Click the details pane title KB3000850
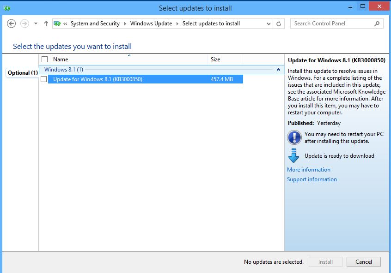 tap(336, 60)
